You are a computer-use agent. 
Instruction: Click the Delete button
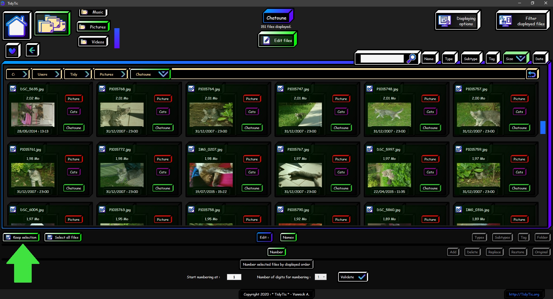[472, 252]
